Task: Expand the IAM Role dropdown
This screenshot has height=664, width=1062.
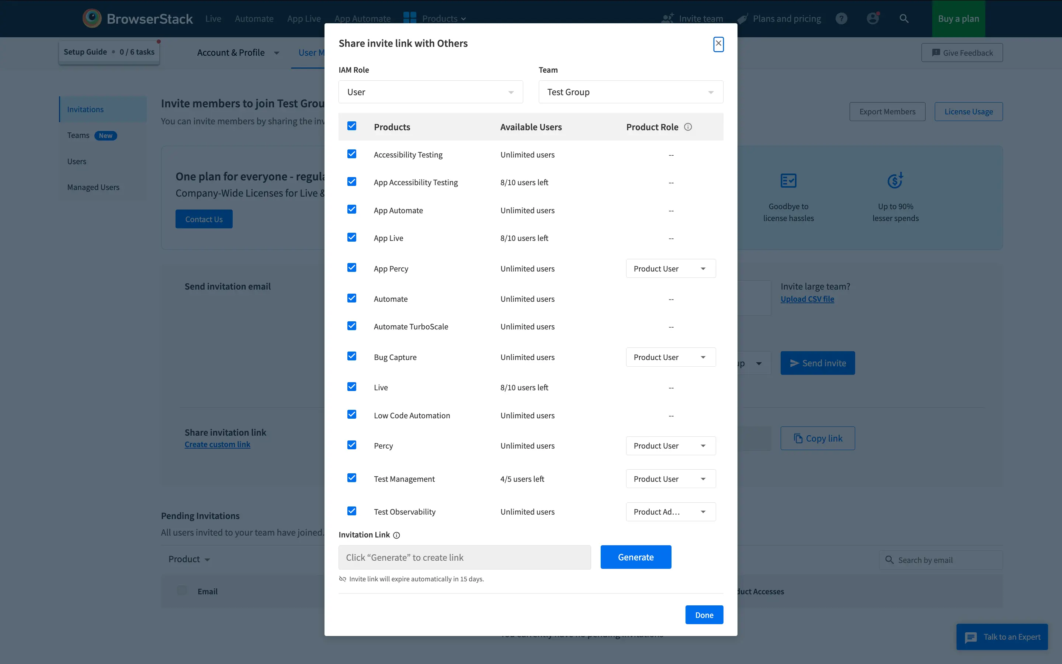Action: tap(430, 92)
